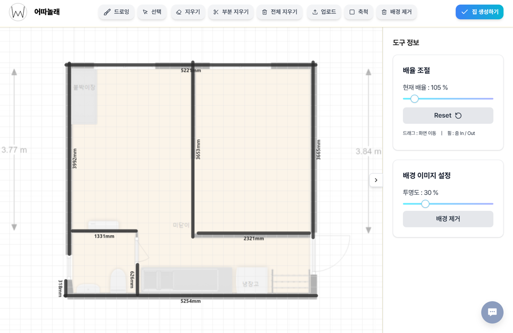Click the 1331mm bathroom wall segment

[x=104, y=231]
